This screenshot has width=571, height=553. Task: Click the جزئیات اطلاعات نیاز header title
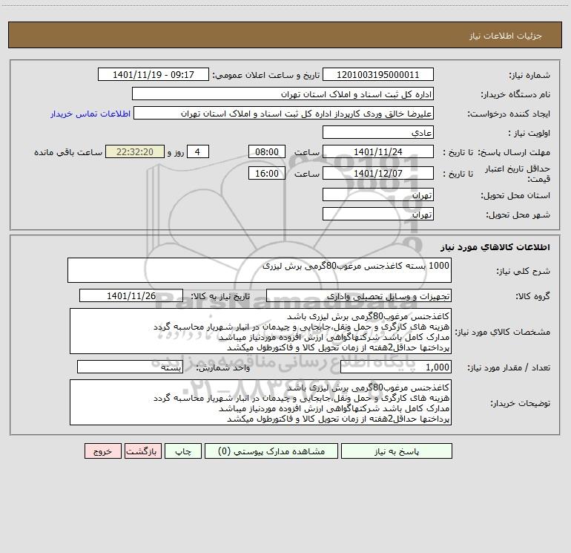[x=506, y=36]
